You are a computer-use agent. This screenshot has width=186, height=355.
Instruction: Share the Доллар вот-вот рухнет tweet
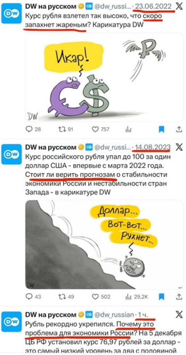(179, 296)
